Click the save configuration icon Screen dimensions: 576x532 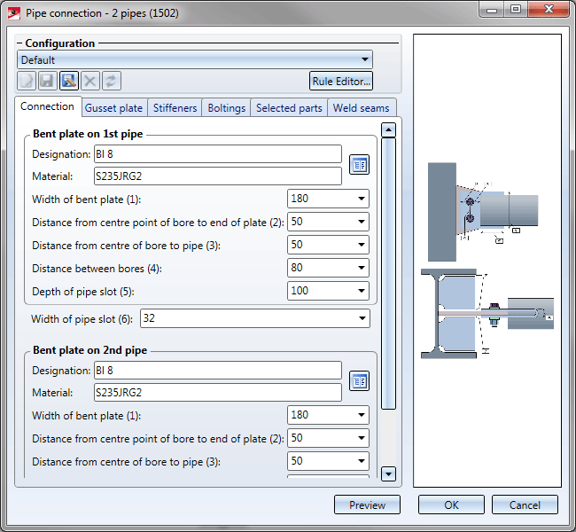point(48,81)
